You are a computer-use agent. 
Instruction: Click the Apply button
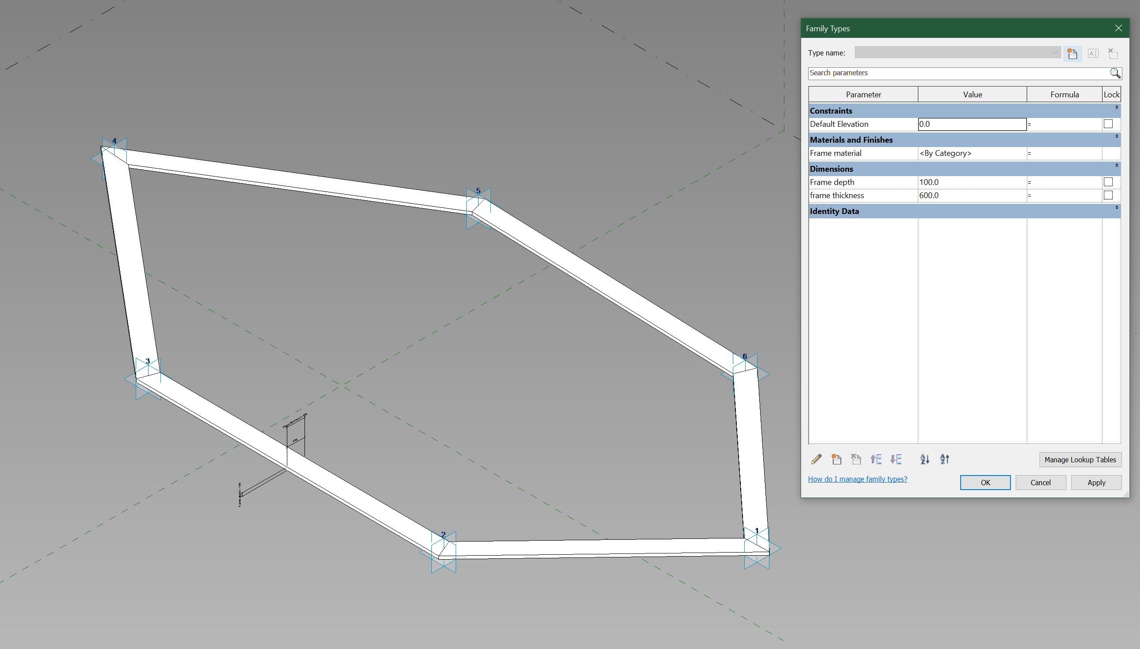tap(1096, 483)
